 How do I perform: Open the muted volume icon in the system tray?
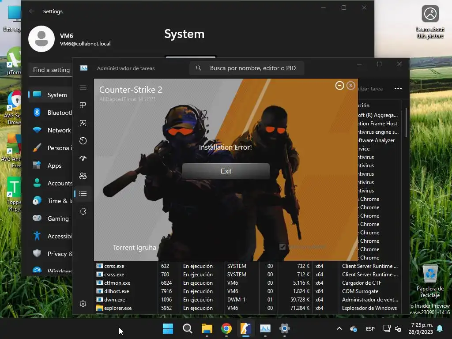click(x=398, y=328)
